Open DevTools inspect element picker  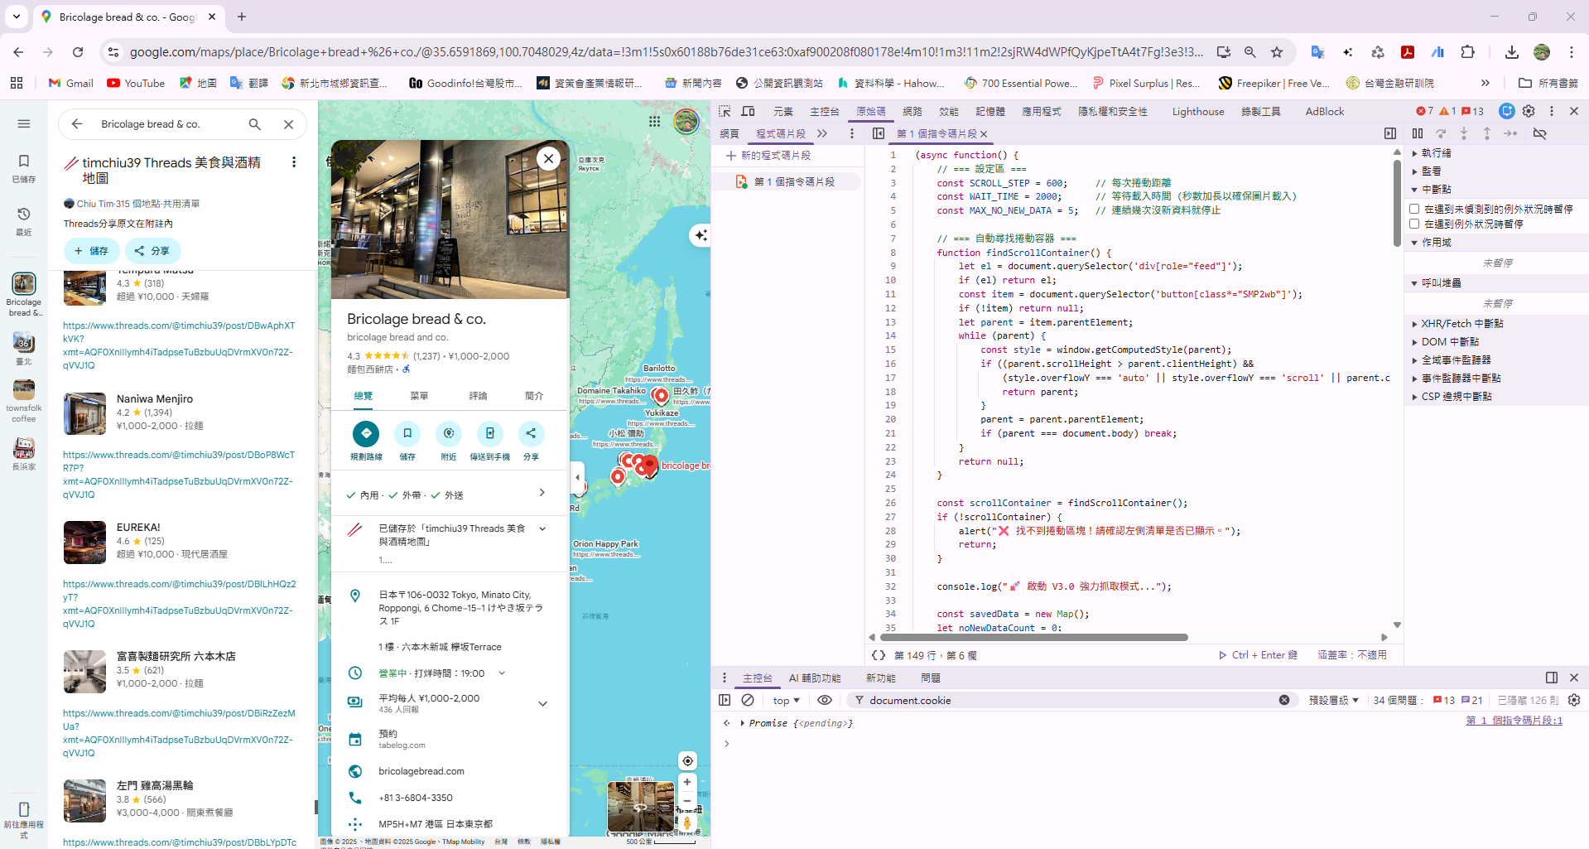[725, 111]
